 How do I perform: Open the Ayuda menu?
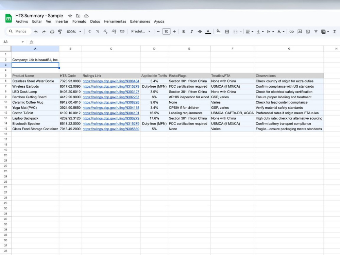click(159, 21)
